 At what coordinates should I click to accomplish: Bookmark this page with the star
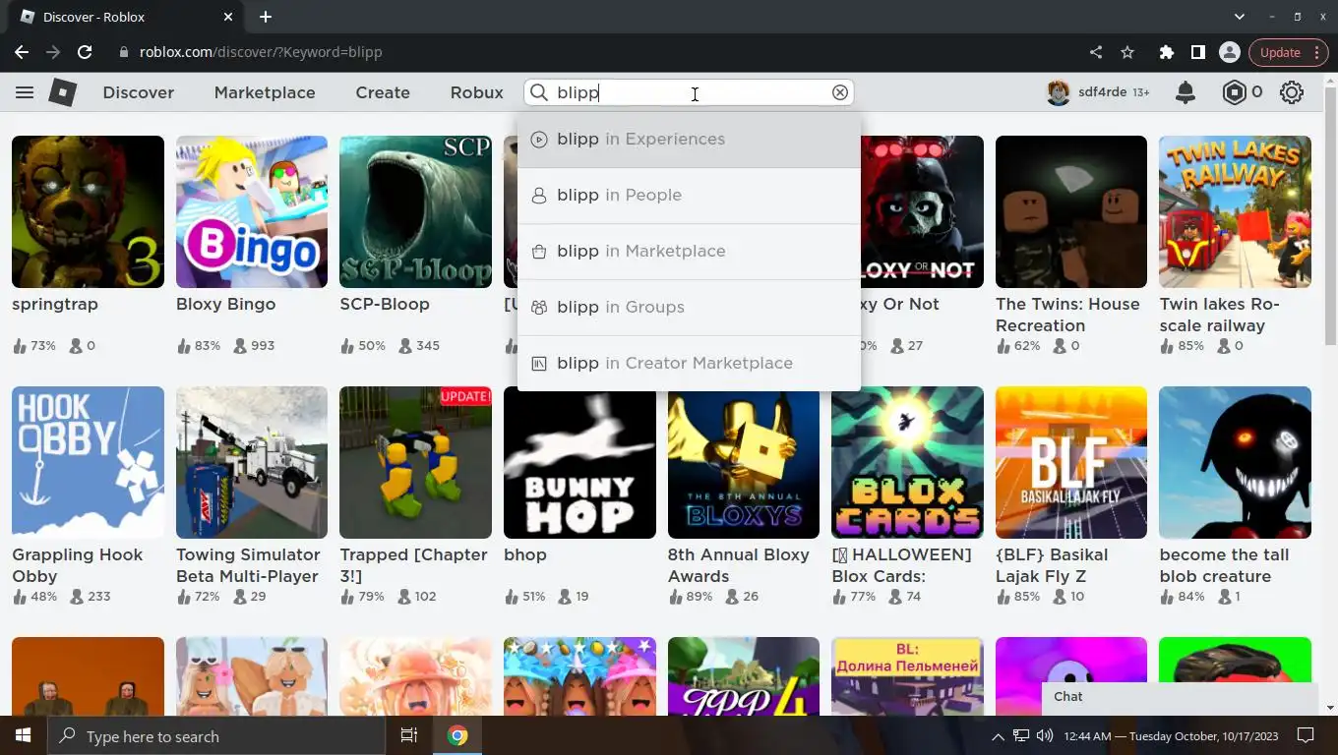pyautogui.click(x=1127, y=52)
